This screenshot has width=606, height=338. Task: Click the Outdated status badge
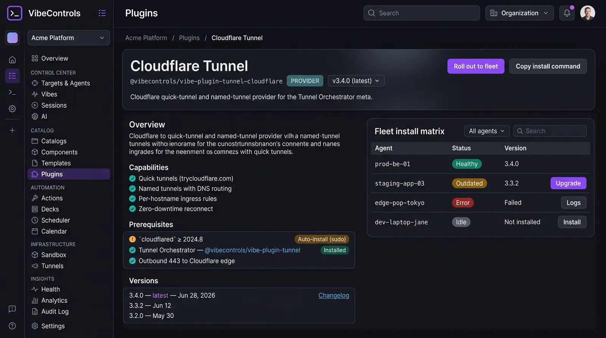[x=469, y=183]
